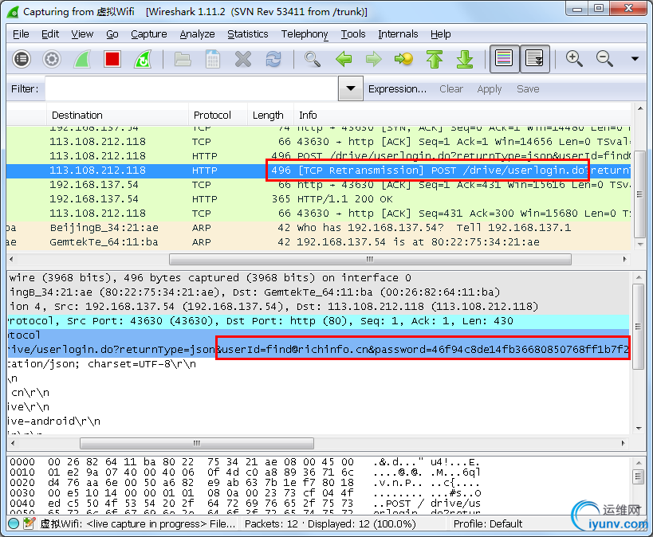The width and height of the screenshot is (653, 537).
Task: Click the display filter input field
Action: coord(191,88)
